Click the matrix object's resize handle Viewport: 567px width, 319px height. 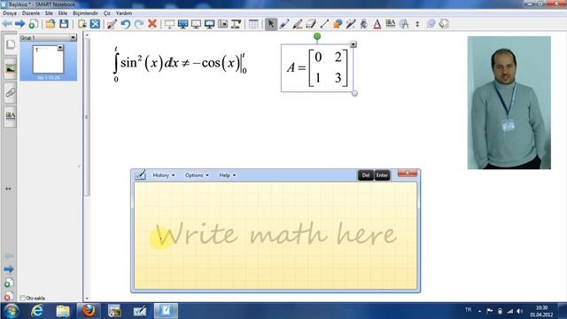click(x=354, y=93)
